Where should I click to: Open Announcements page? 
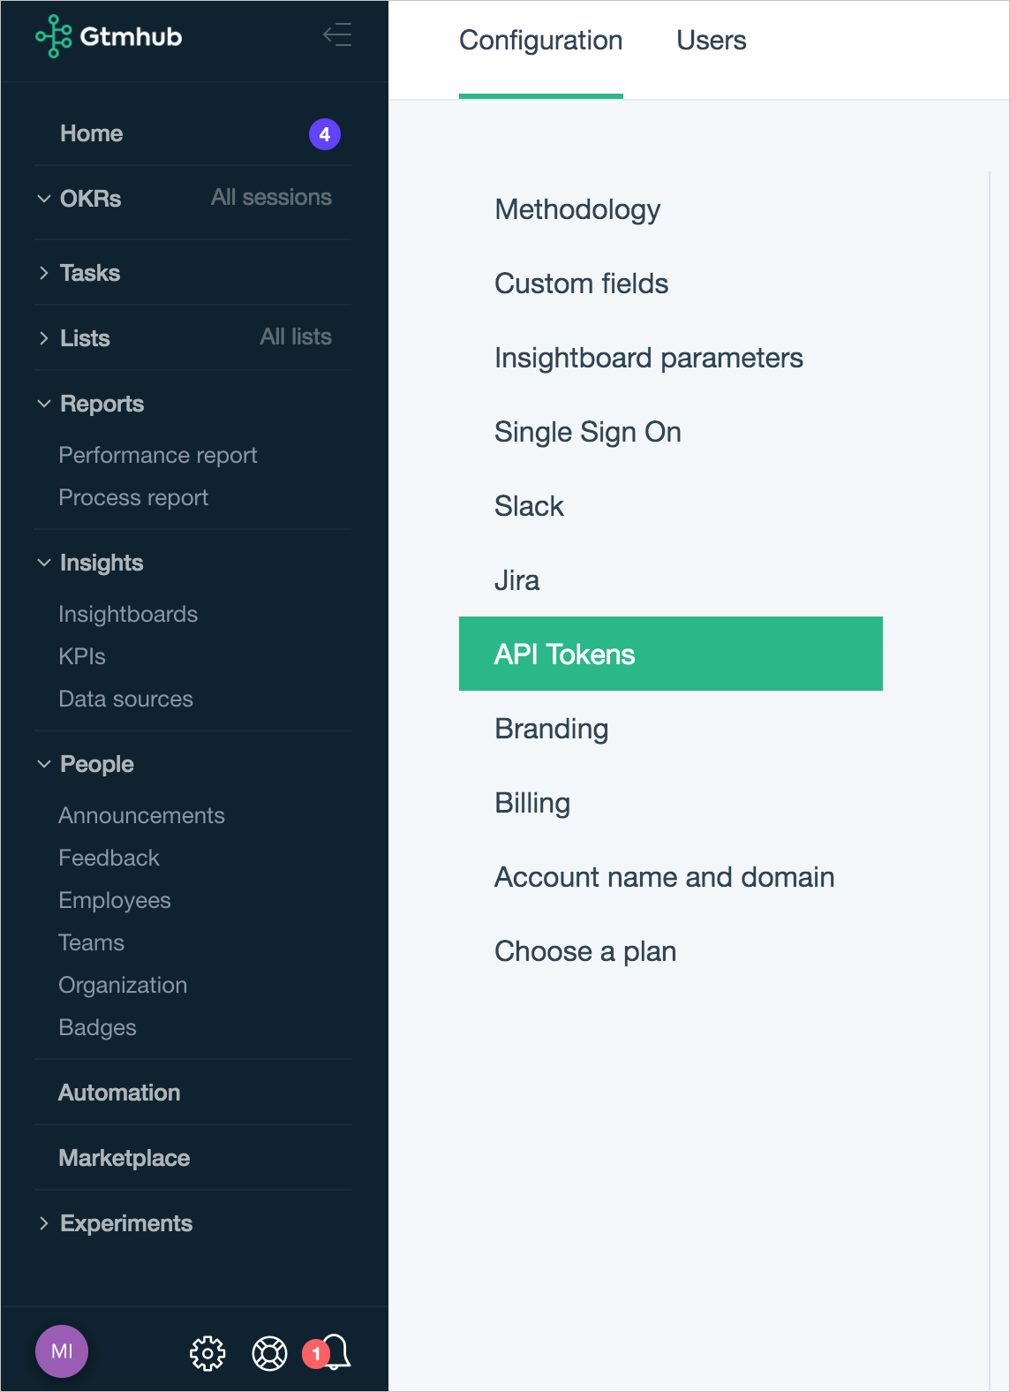[x=141, y=815]
